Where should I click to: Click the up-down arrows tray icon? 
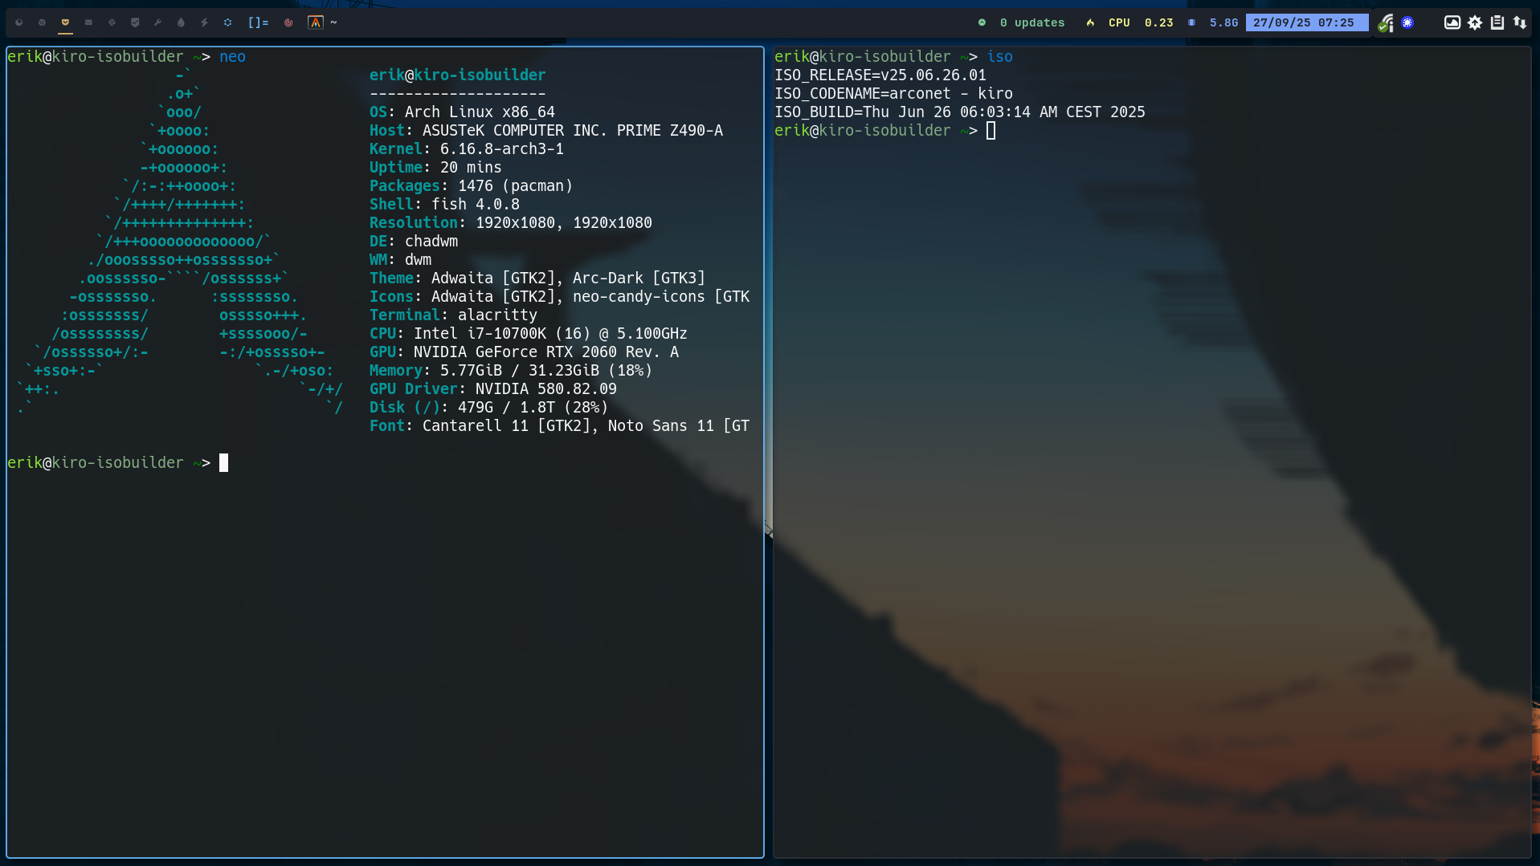1520,22
